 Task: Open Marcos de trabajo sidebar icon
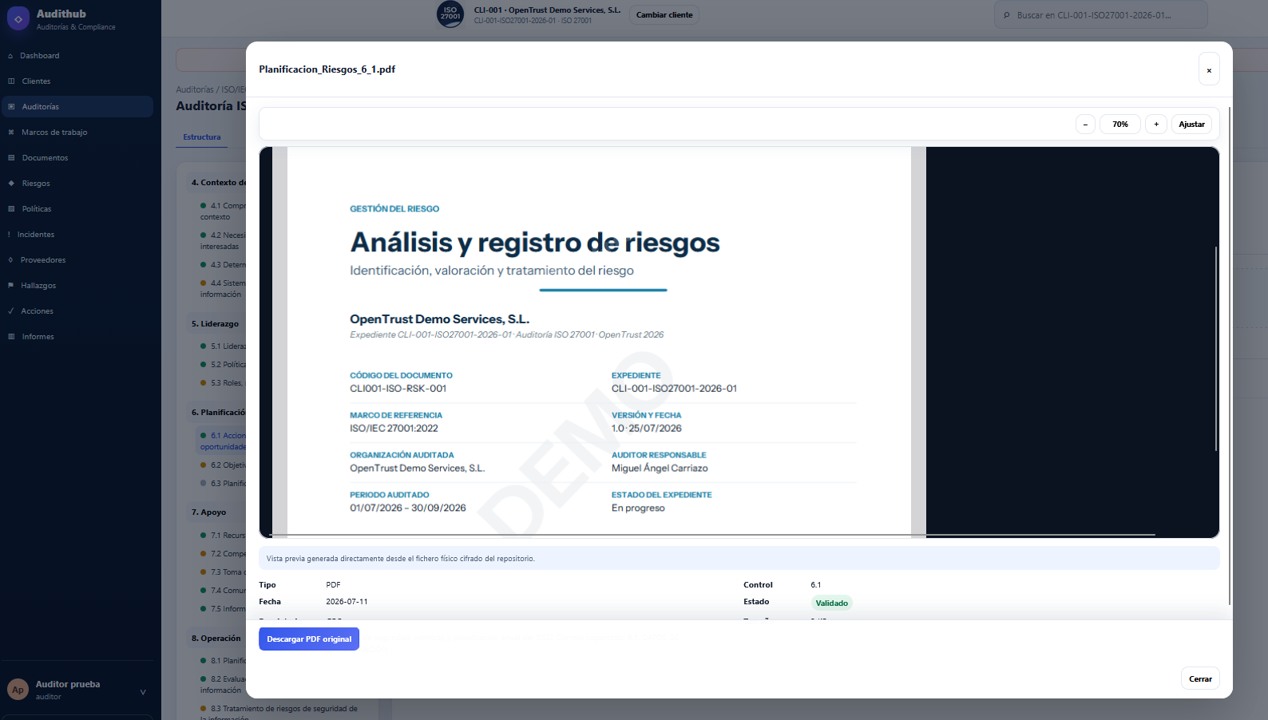pos(11,133)
